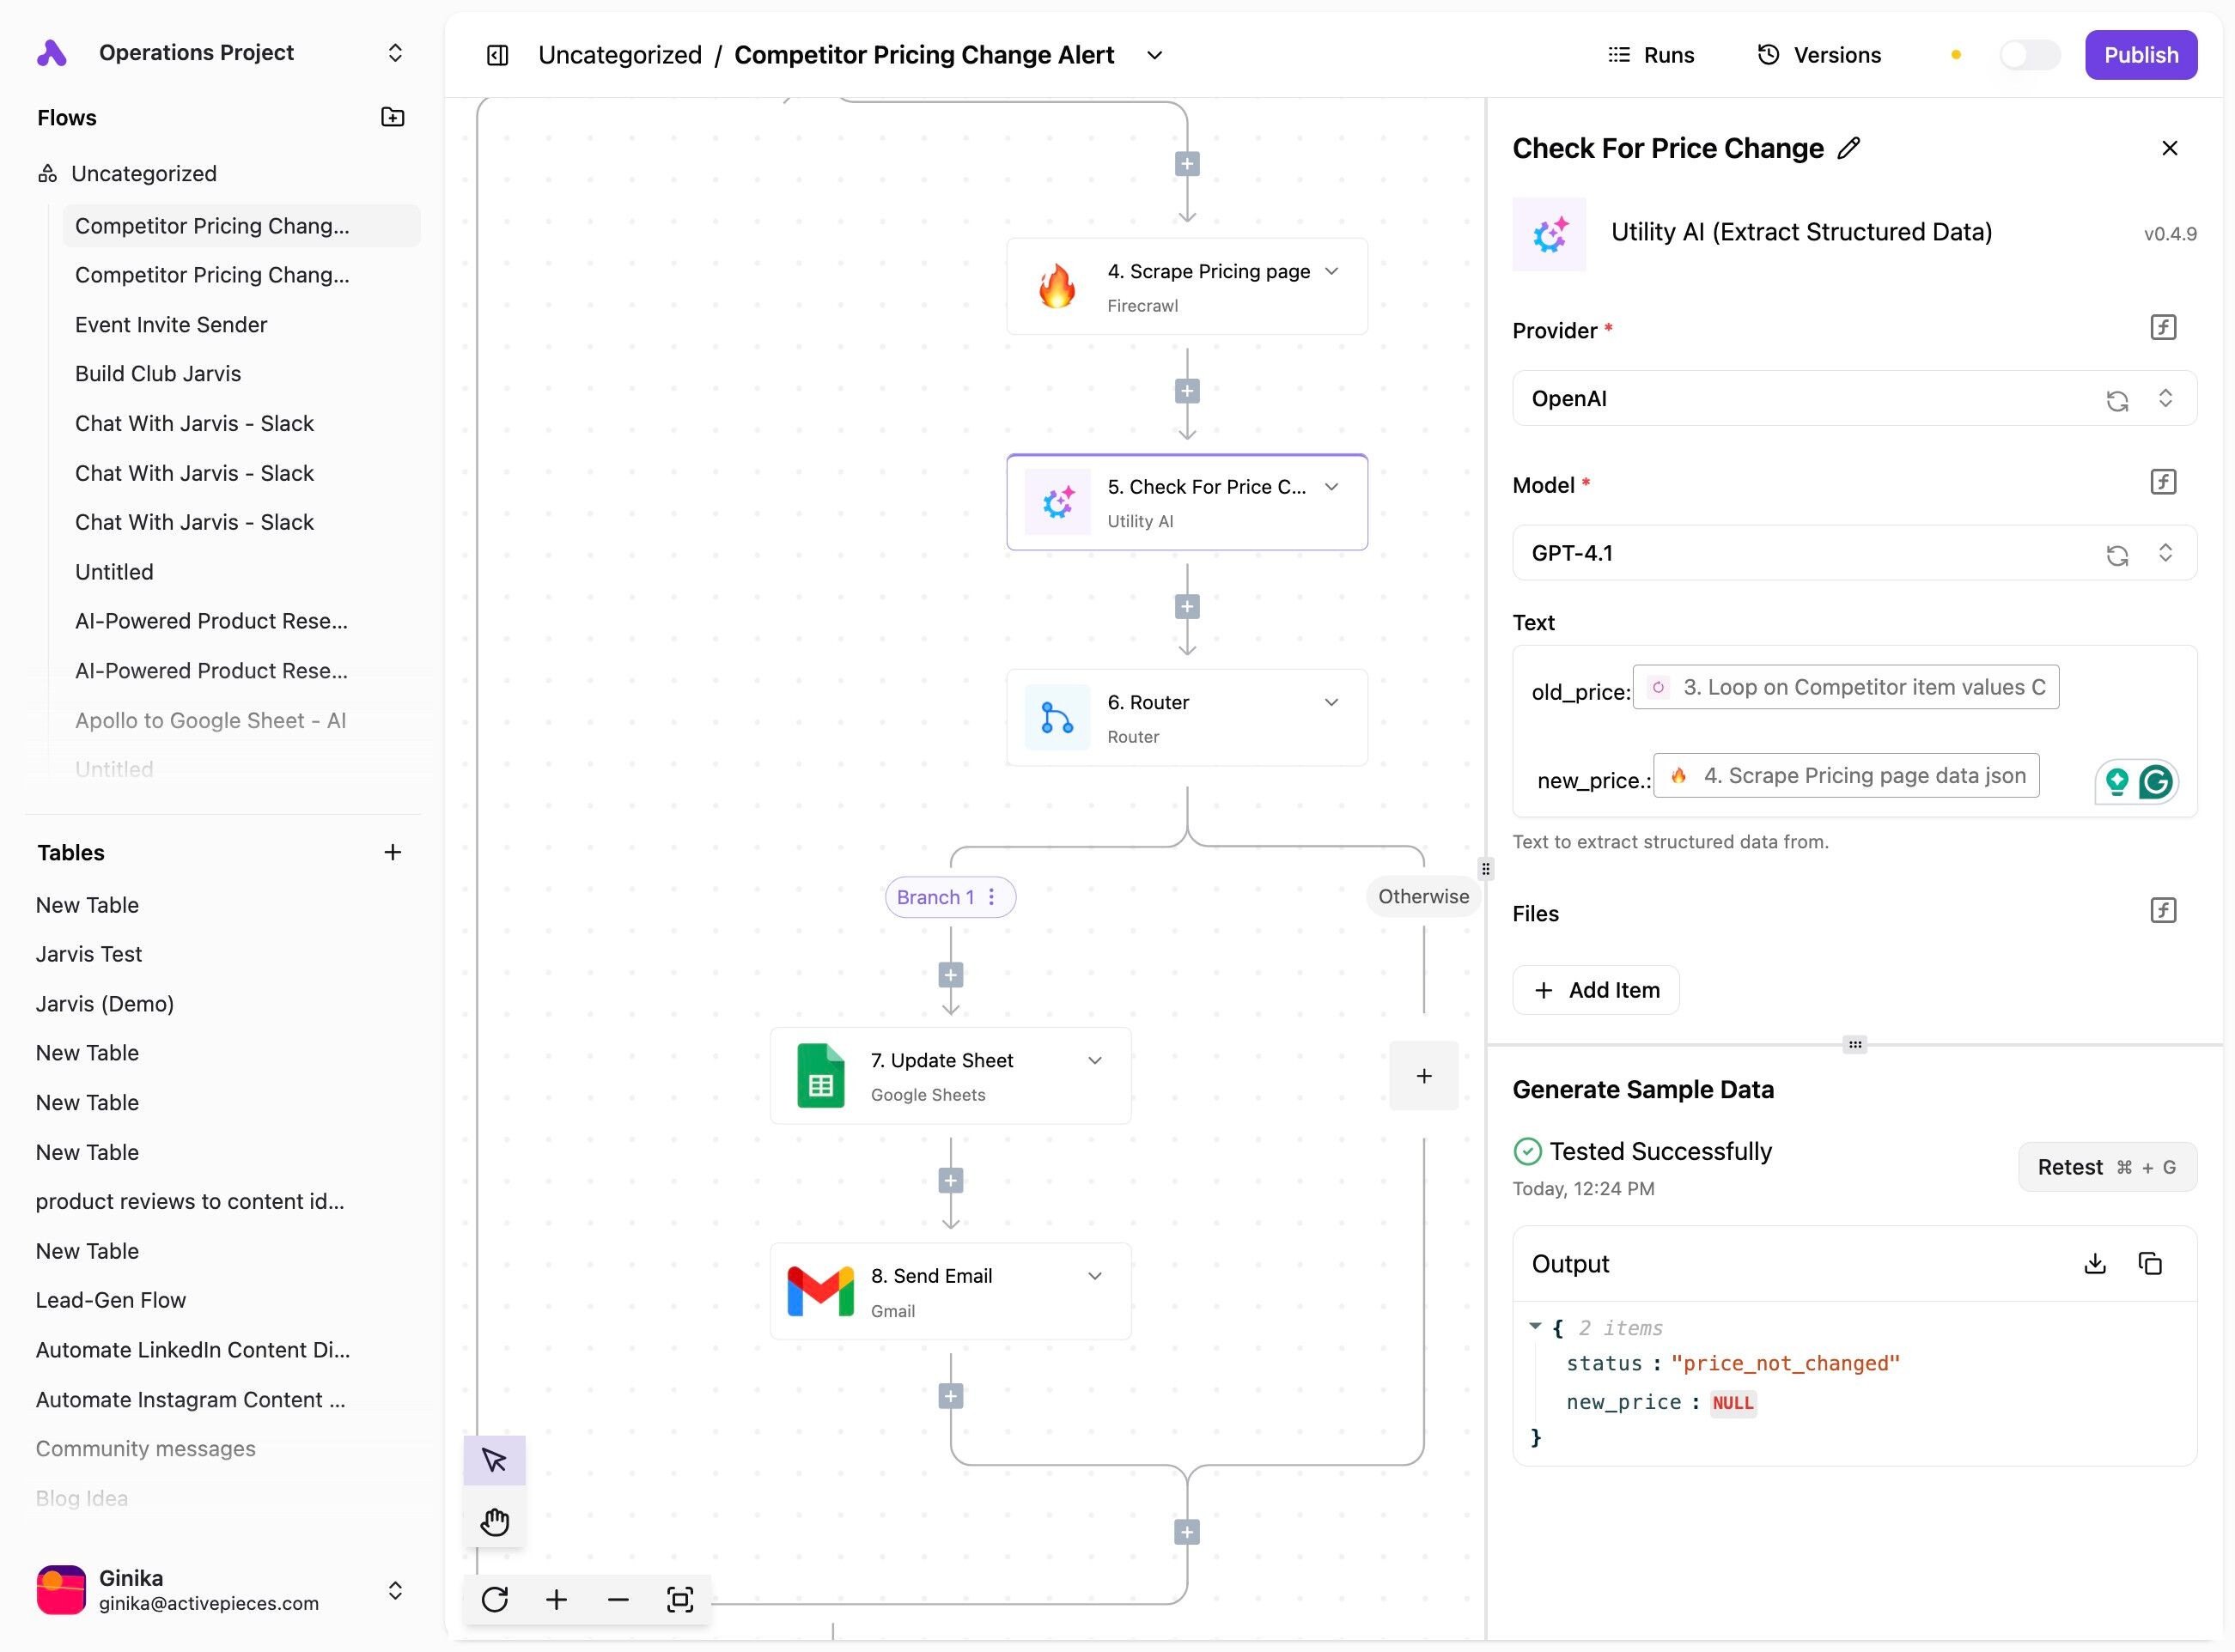Viewport: 2235px width, 1652px height.
Task: Download the Output sample data
Action: pyautogui.click(x=2095, y=1263)
